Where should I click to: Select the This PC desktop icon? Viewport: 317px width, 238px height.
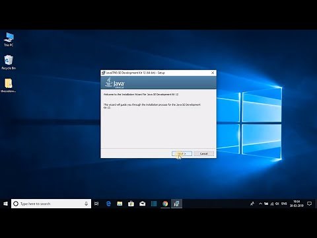click(x=9, y=40)
